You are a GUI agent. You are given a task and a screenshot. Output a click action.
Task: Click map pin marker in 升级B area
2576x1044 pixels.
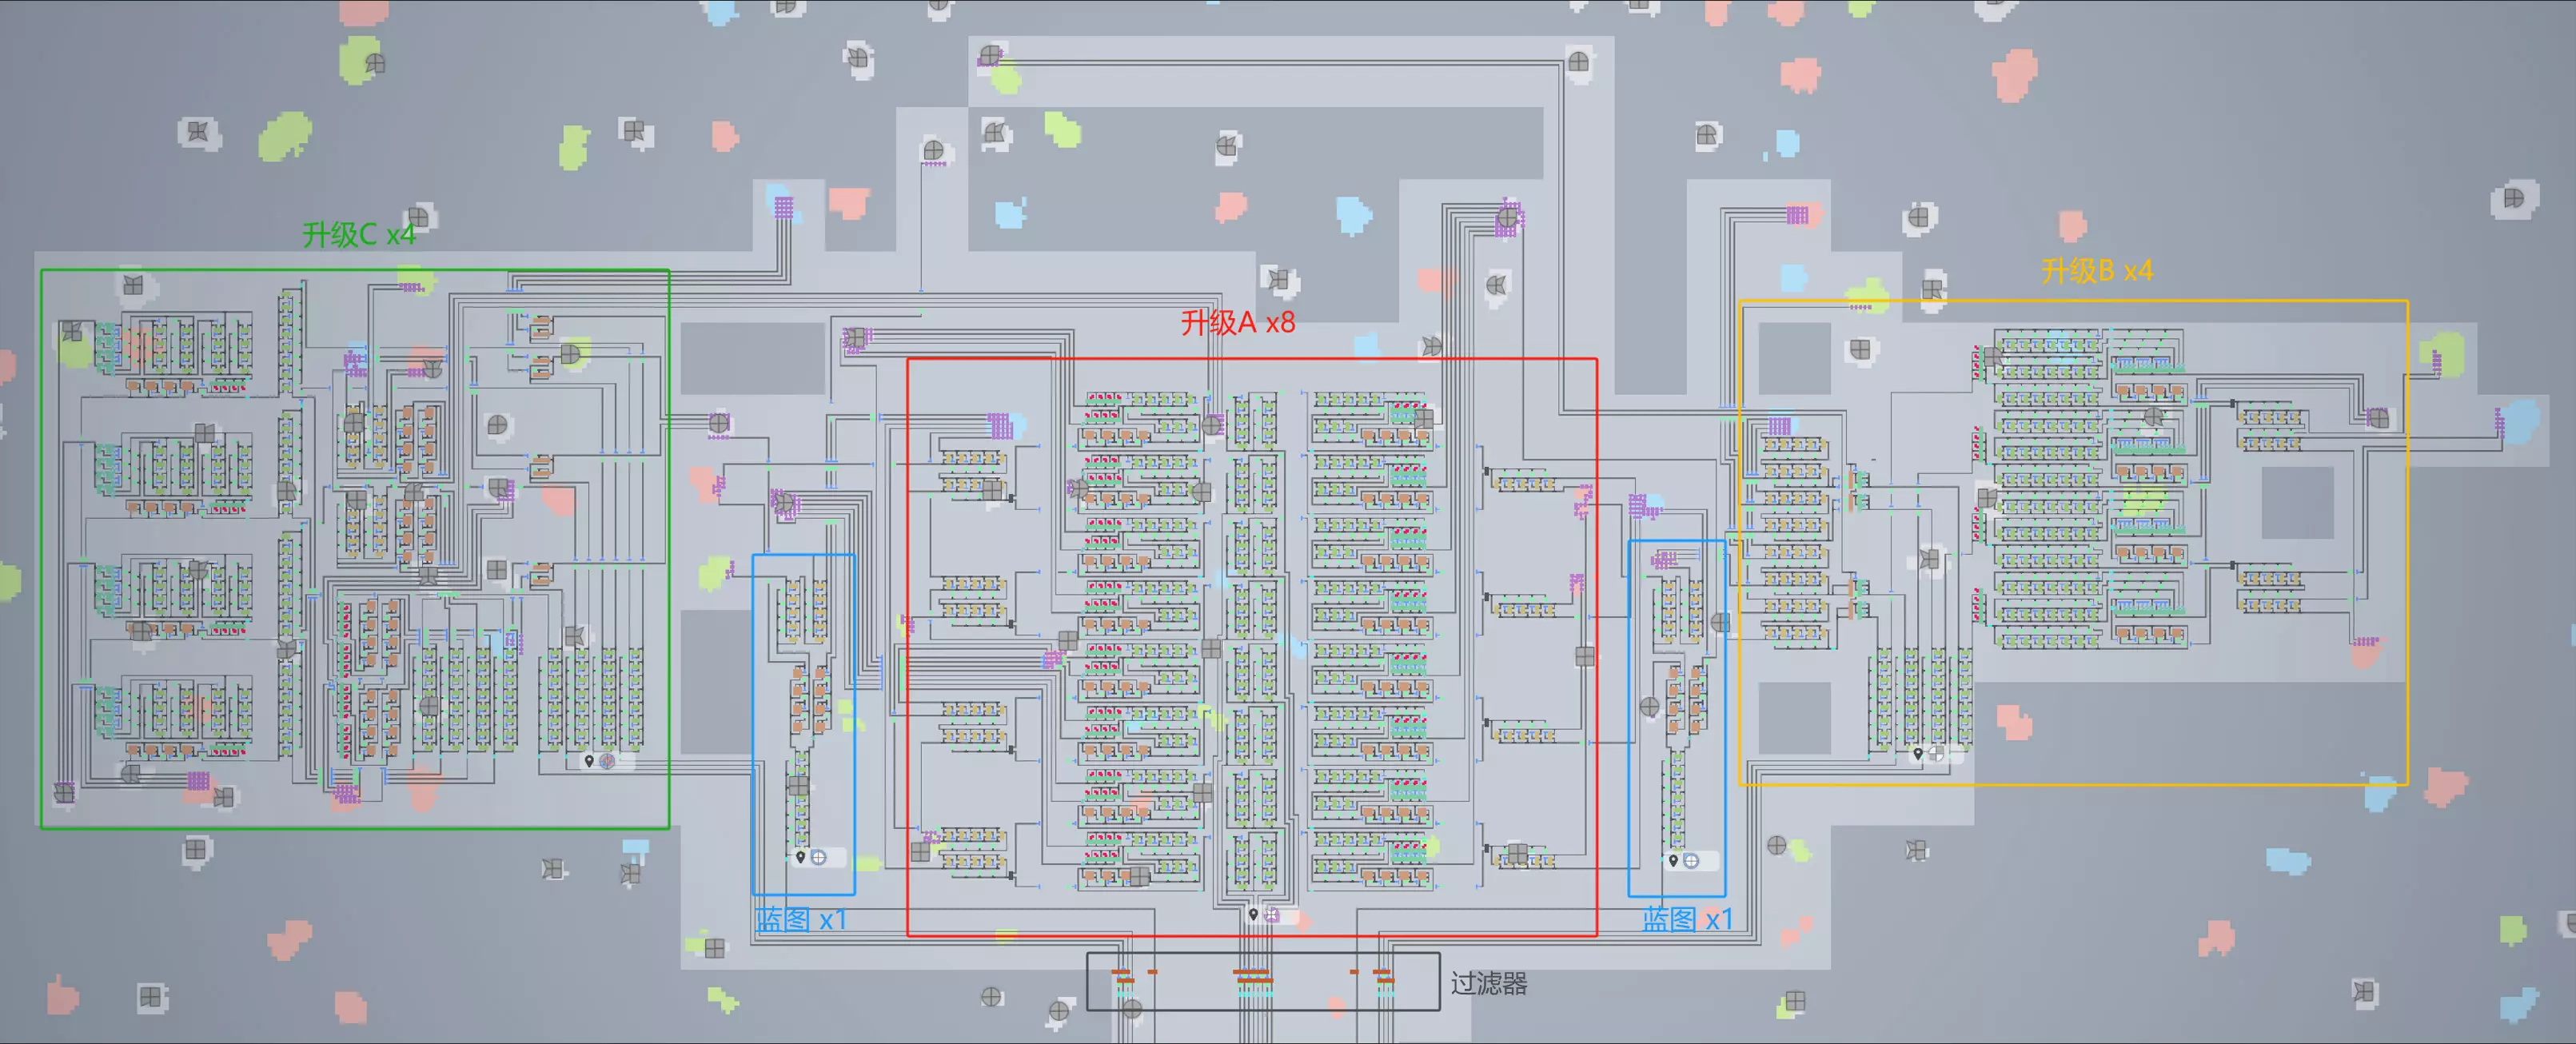[x=1917, y=754]
